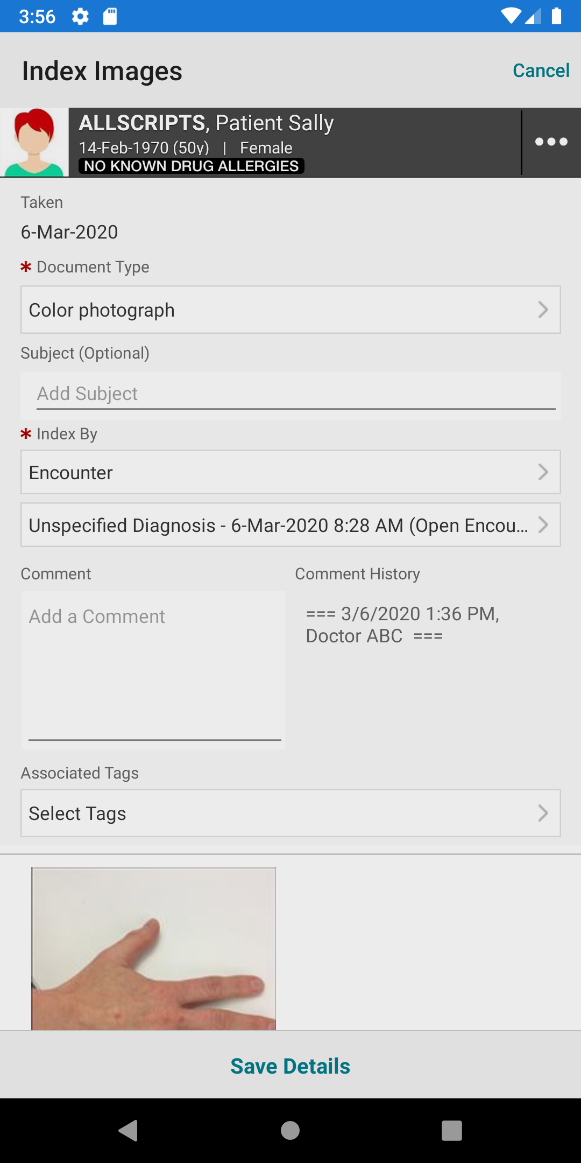This screenshot has height=1163, width=581.
Task: Tap the SD card status icon
Action: pos(110,17)
